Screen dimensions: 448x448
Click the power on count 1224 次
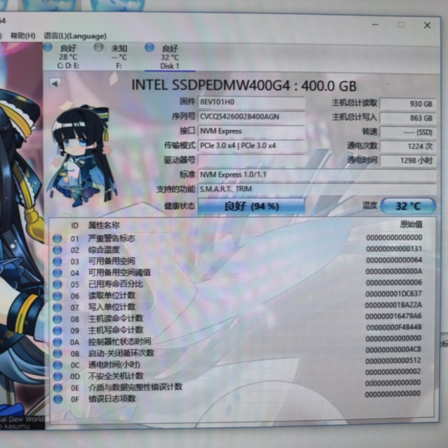(408, 146)
